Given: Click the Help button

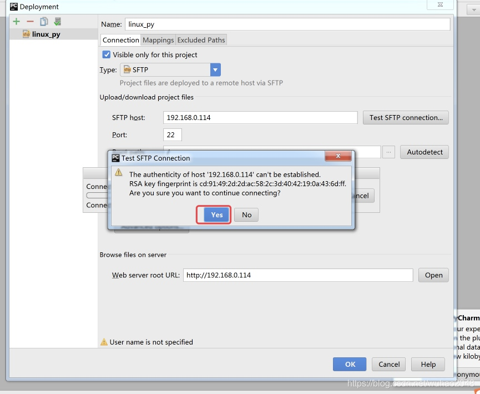Looking at the screenshot, I should [428, 364].
